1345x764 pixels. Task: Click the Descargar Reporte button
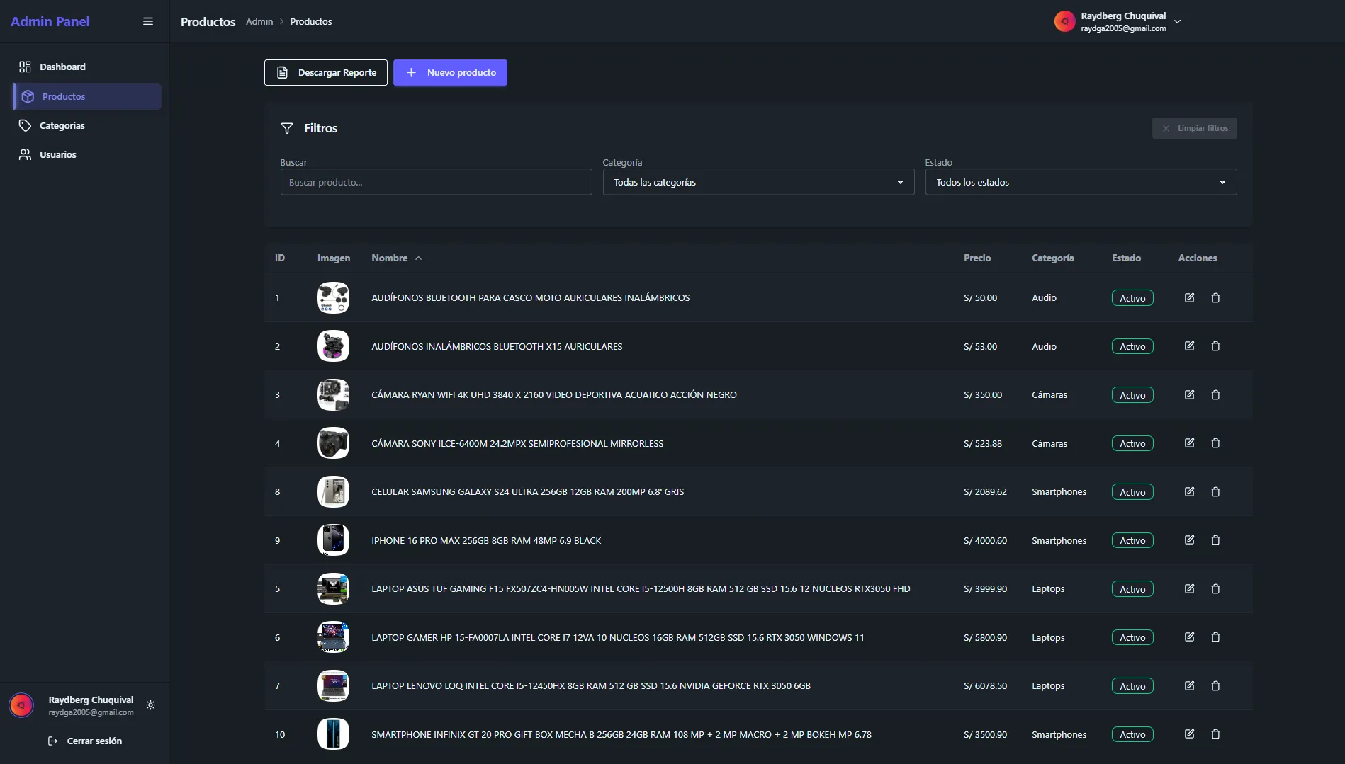click(326, 72)
